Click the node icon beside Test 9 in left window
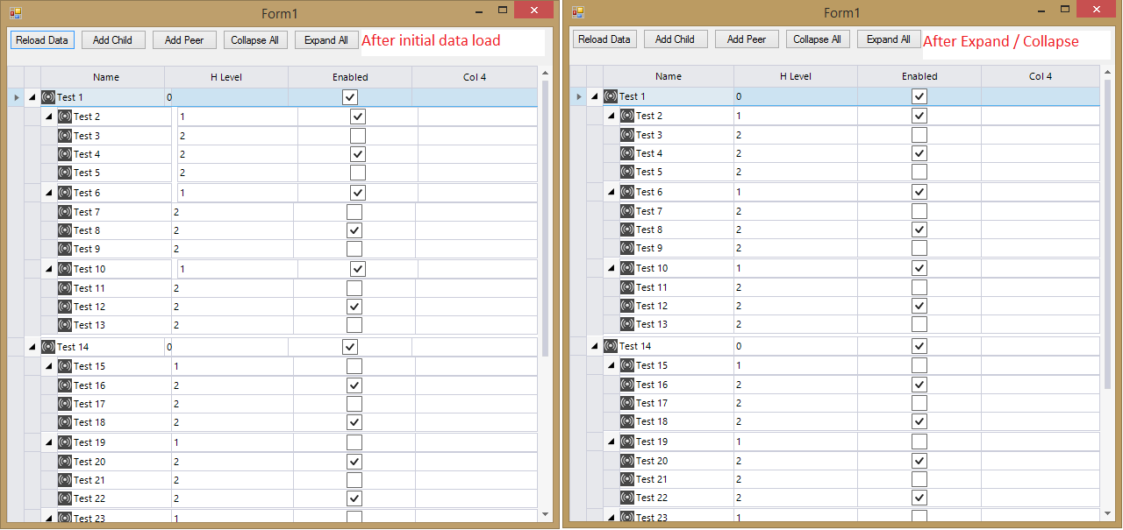Screen dimensions: 1123x530 coord(65,249)
